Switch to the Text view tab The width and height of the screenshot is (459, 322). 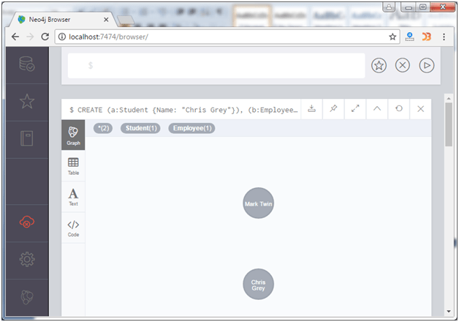(x=73, y=197)
